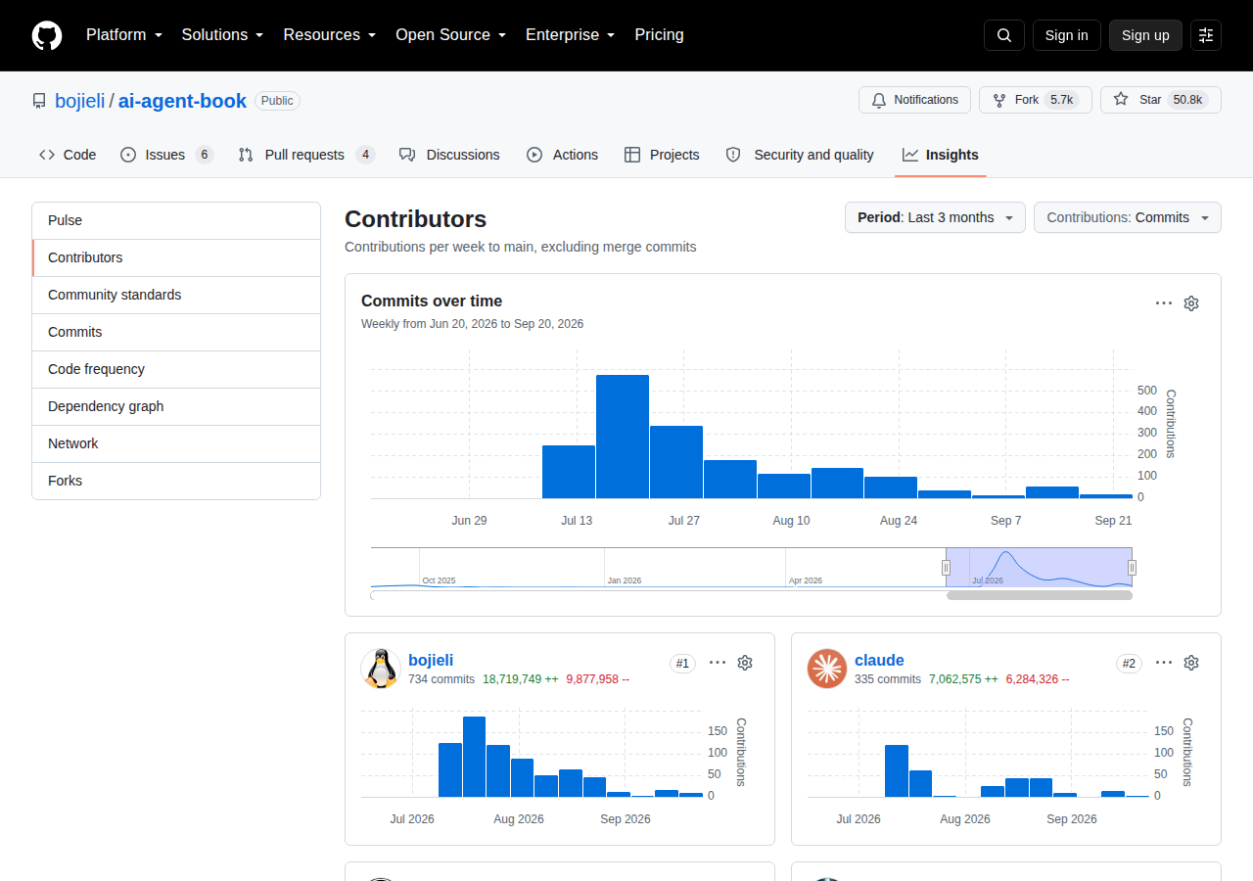Expand the Platform navigation menu

124,35
